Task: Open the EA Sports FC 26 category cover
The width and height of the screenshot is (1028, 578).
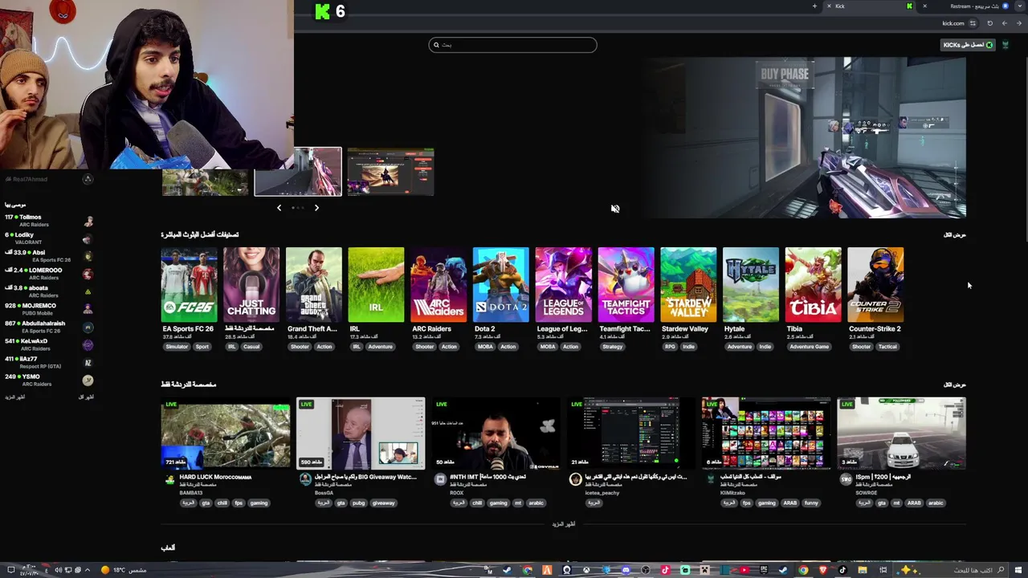Action: click(x=189, y=285)
